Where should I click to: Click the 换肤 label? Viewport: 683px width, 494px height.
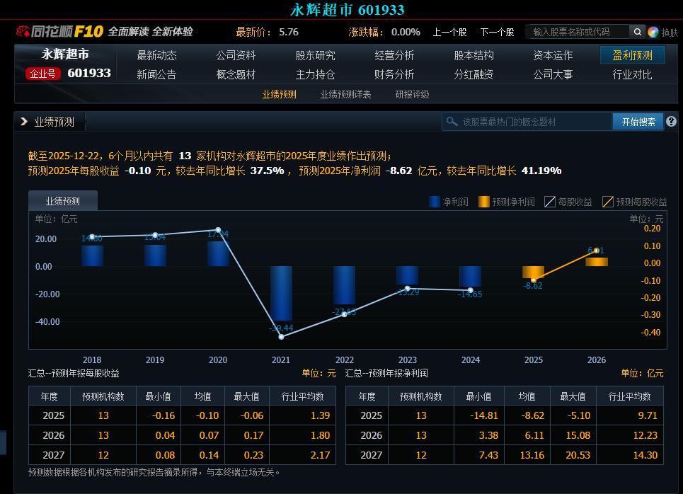(x=670, y=33)
